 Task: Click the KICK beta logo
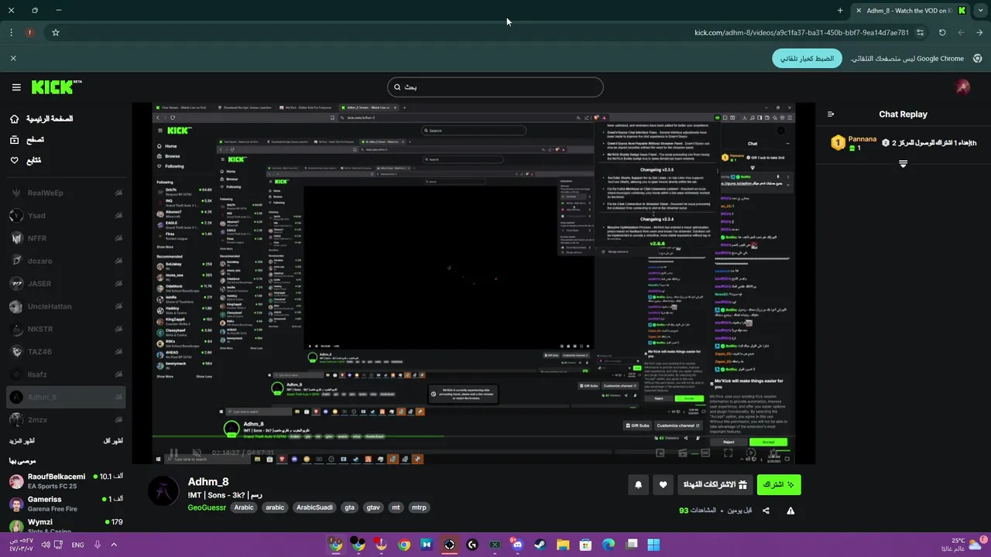click(x=57, y=87)
